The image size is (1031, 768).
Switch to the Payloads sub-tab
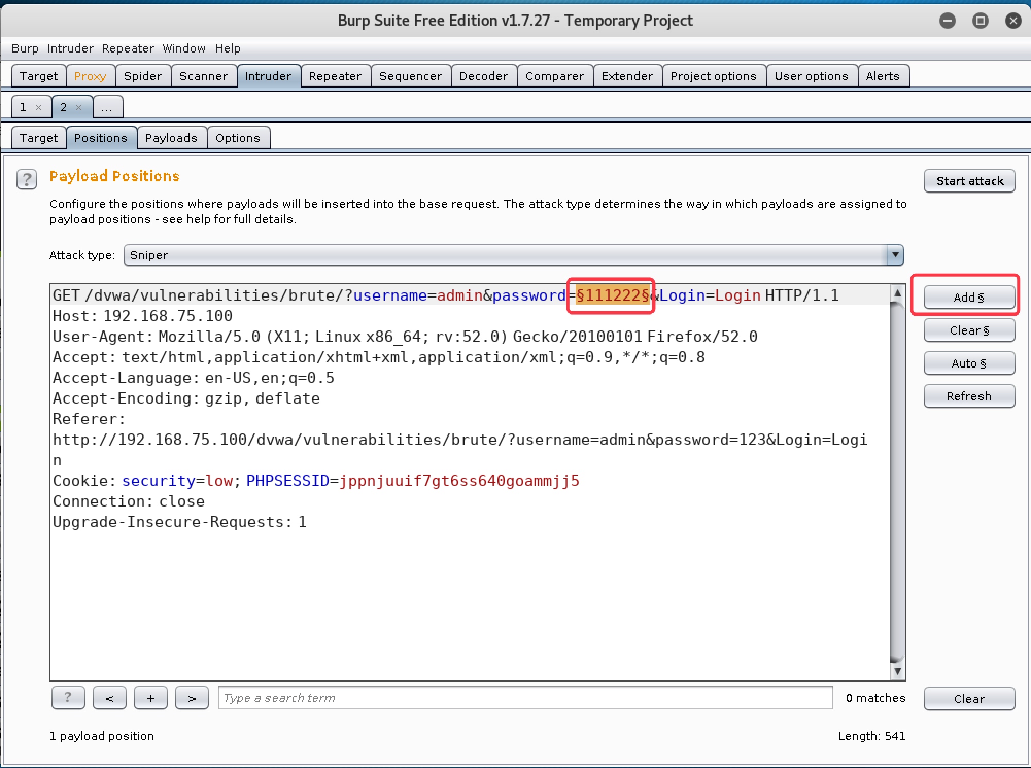[171, 138]
